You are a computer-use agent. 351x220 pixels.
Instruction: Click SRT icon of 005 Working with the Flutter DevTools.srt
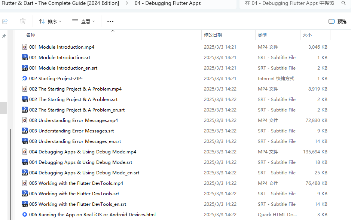point(25,193)
